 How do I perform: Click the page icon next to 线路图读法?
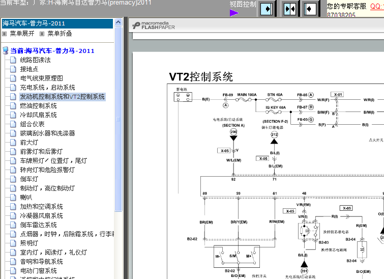[x=13, y=60]
